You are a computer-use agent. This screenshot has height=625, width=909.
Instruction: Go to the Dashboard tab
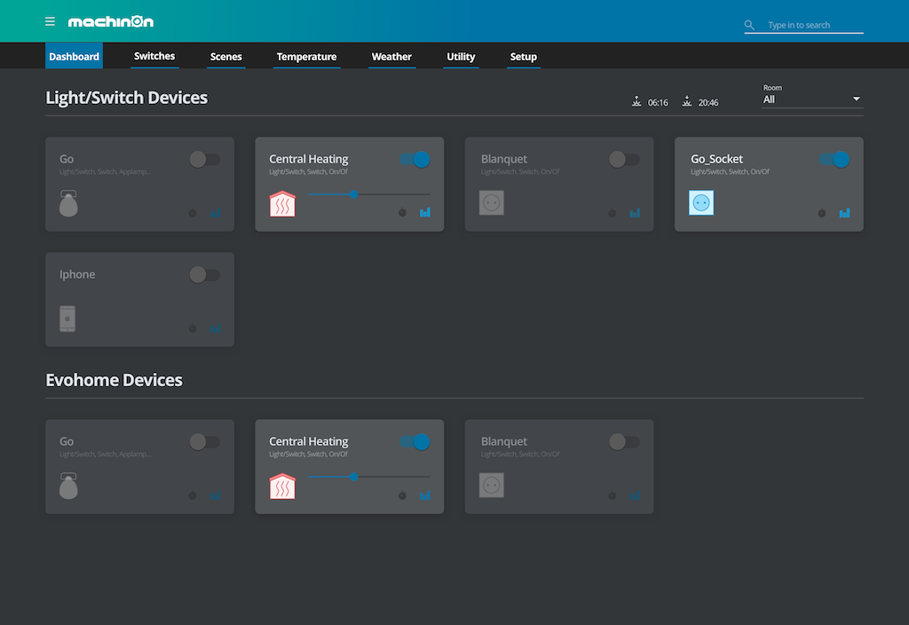point(74,56)
